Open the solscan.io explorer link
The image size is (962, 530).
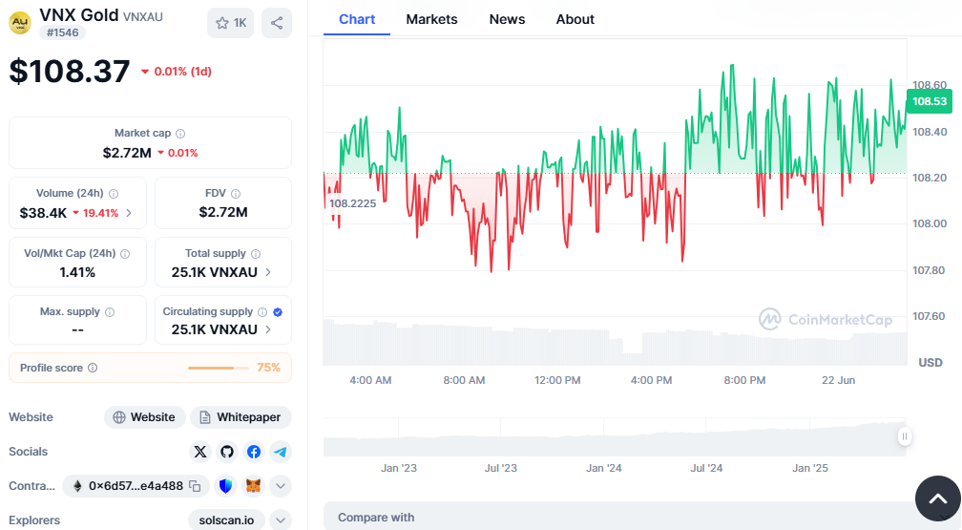point(226,520)
